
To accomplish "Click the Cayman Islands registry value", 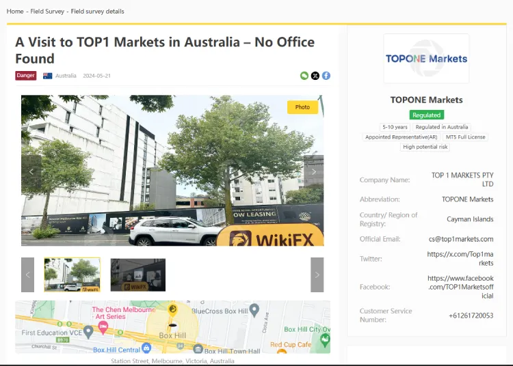I will [x=470, y=219].
